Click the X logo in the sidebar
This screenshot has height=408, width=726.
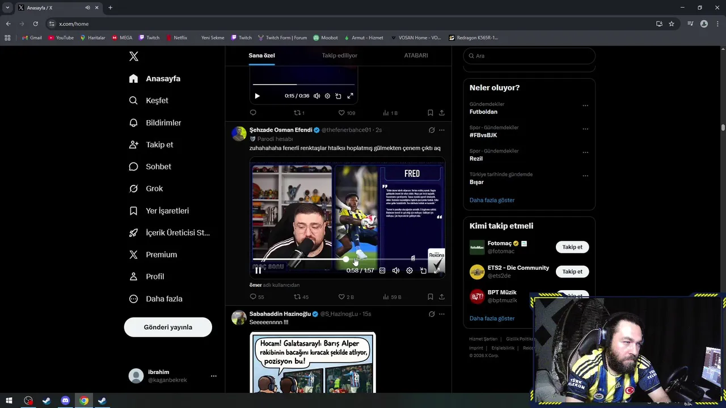(134, 56)
